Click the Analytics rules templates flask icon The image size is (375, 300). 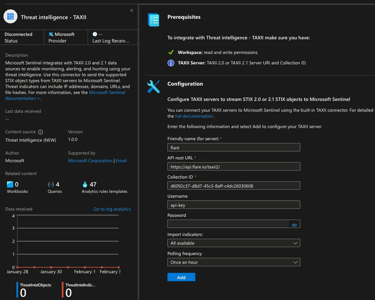pos(85,184)
